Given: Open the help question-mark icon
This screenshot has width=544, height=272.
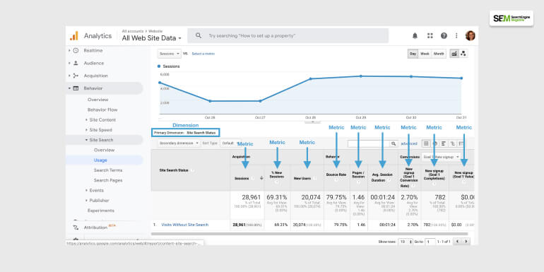Looking at the screenshot, I should [x=444, y=36].
